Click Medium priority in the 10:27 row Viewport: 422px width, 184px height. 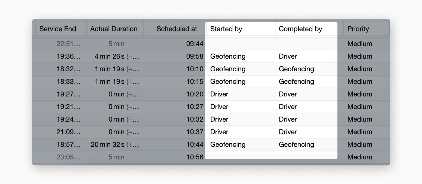point(360,107)
